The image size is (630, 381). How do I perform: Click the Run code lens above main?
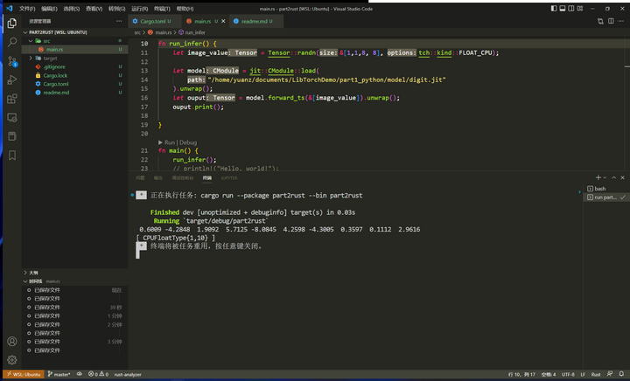point(170,142)
